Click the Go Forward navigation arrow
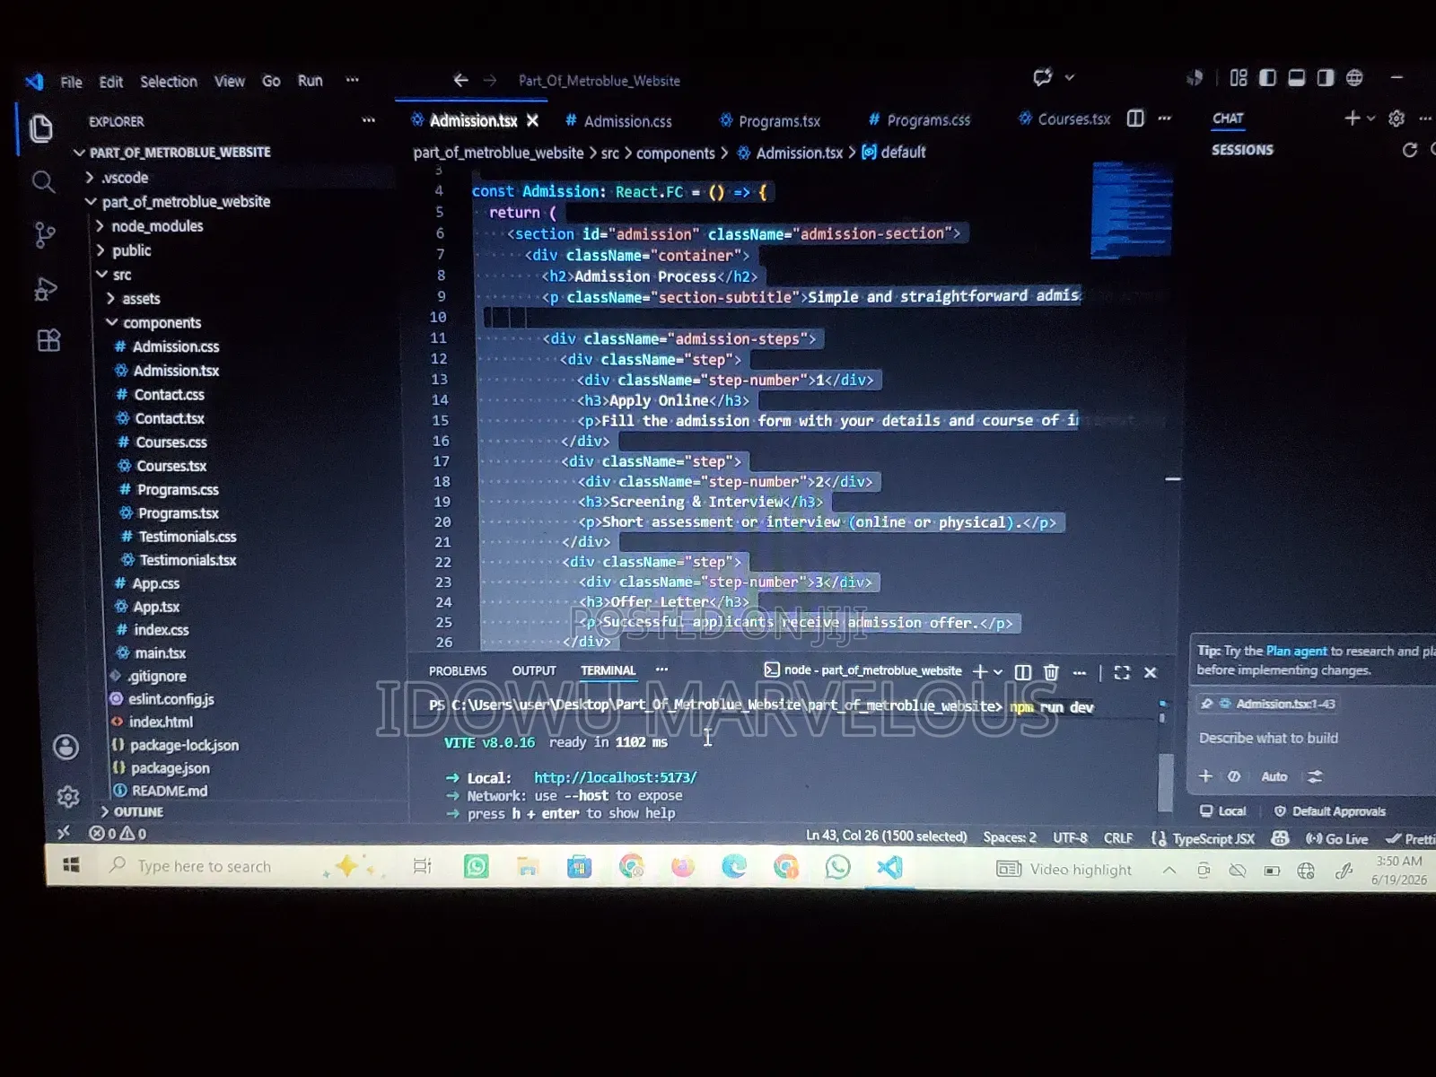1436x1077 pixels. (490, 80)
